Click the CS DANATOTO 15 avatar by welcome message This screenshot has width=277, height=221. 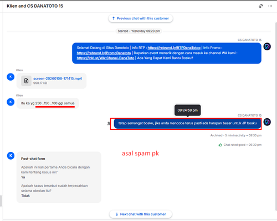(x=267, y=46)
